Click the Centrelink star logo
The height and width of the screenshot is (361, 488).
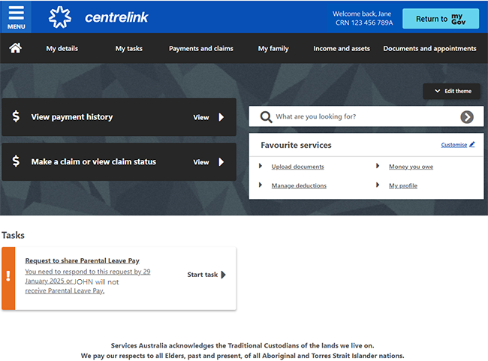click(60, 17)
